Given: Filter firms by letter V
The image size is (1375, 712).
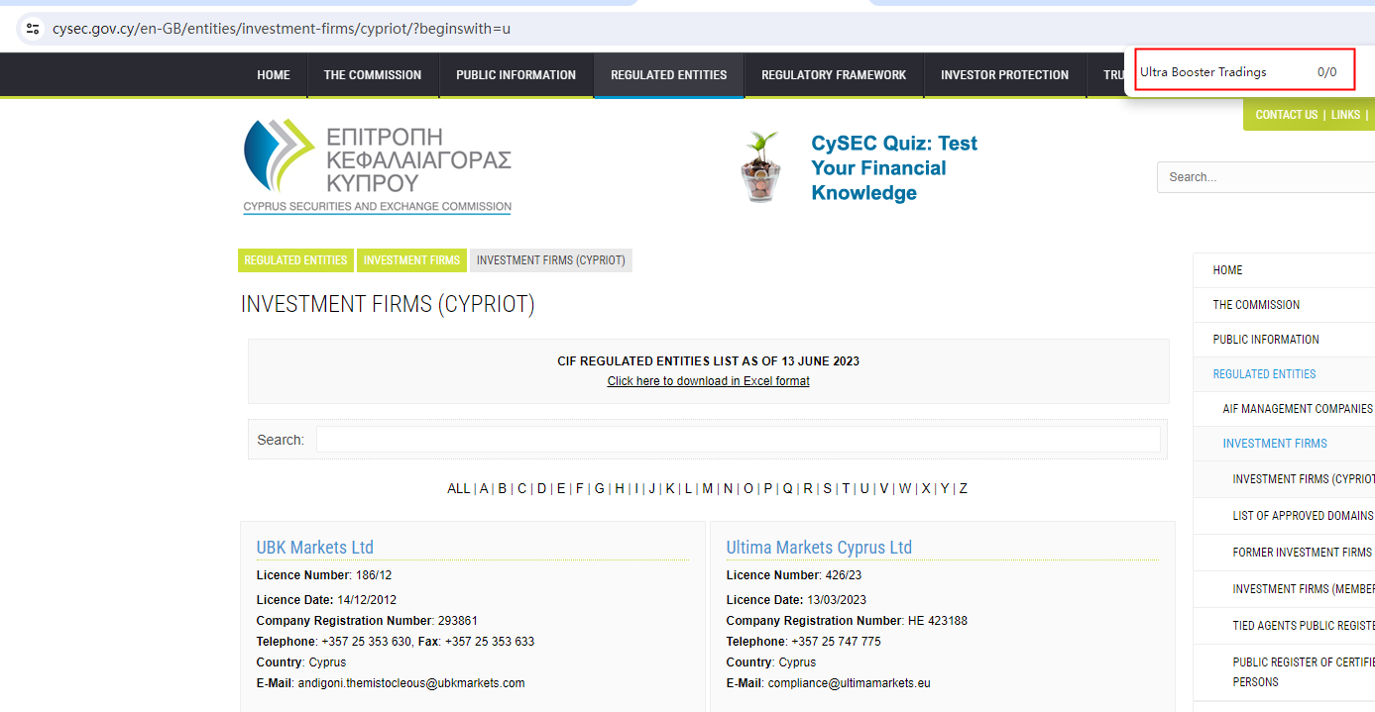Looking at the screenshot, I should [x=884, y=488].
